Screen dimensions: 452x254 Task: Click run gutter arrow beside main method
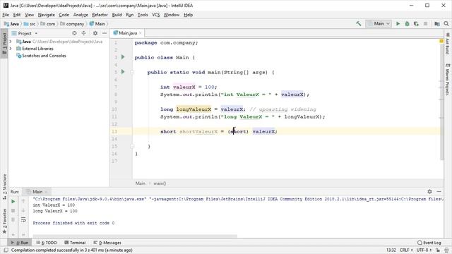(123, 72)
